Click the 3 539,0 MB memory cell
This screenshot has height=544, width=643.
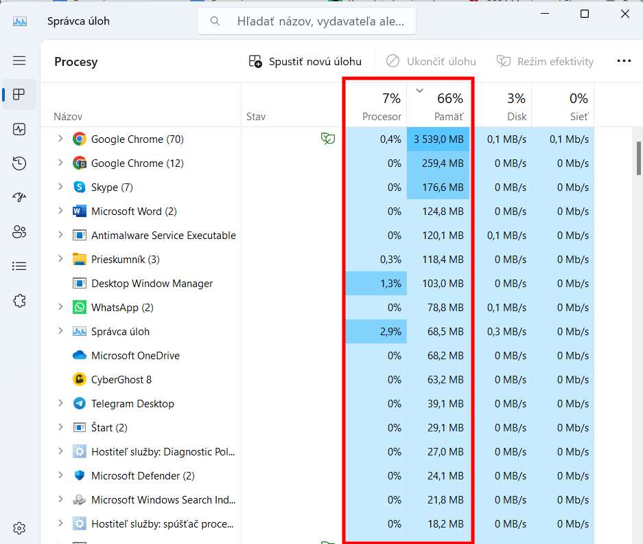tap(438, 139)
